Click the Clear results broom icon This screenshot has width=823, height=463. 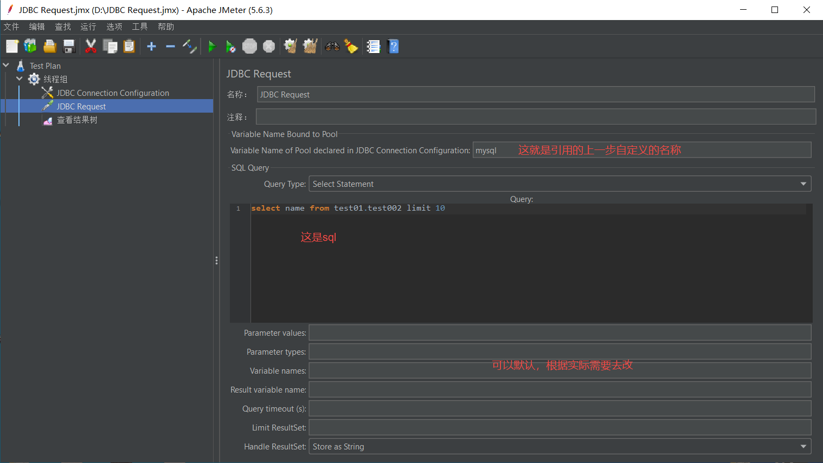click(291, 47)
